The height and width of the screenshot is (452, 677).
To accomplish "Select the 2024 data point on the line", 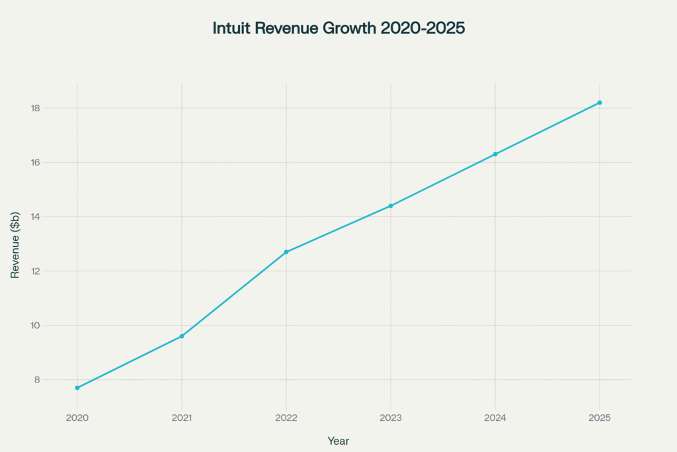I will click(495, 154).
